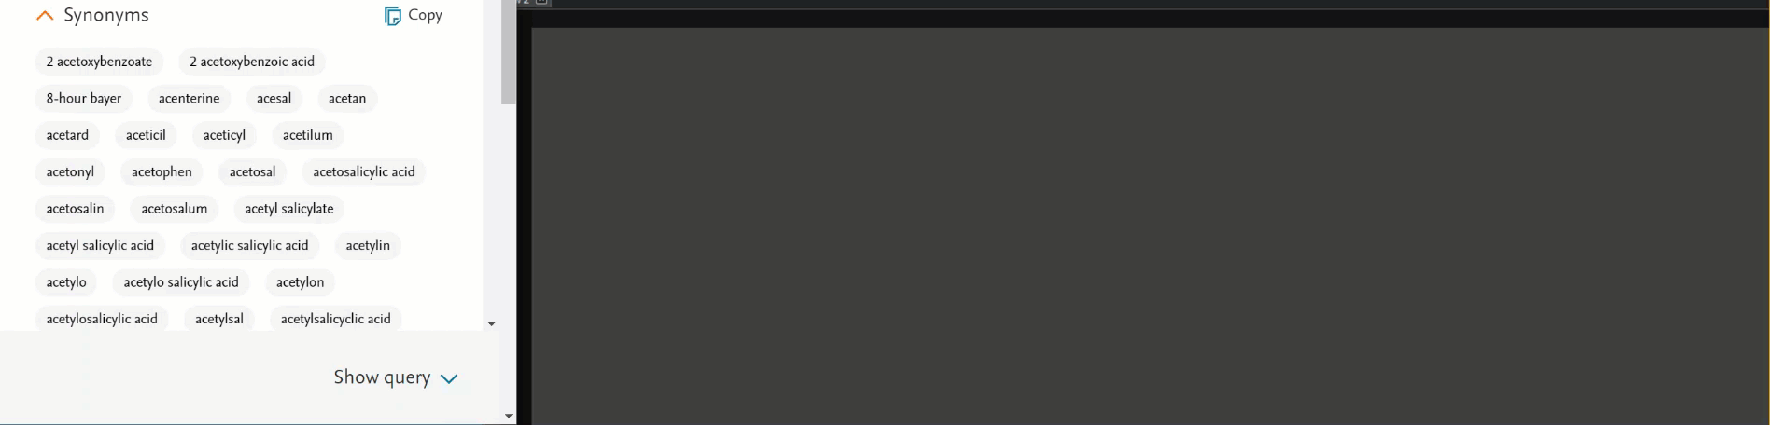Click the Copy clipboard icon

[393, 16]
